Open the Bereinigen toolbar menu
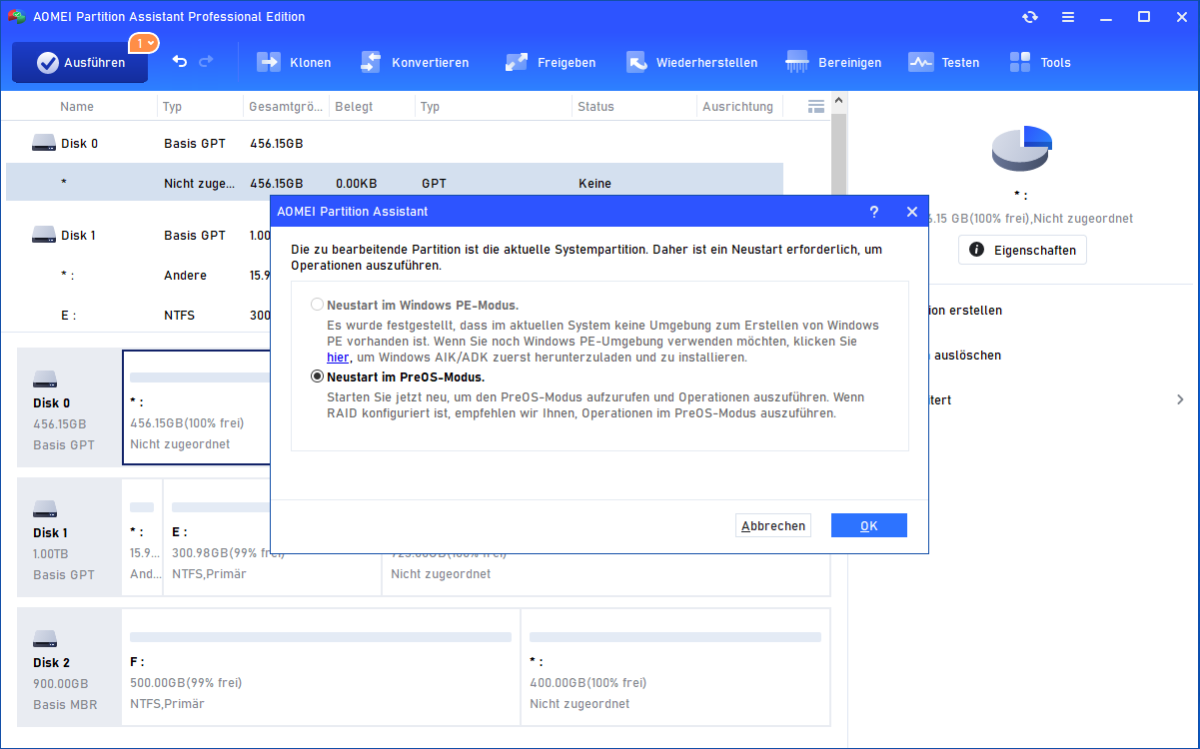 pos(833,62)
